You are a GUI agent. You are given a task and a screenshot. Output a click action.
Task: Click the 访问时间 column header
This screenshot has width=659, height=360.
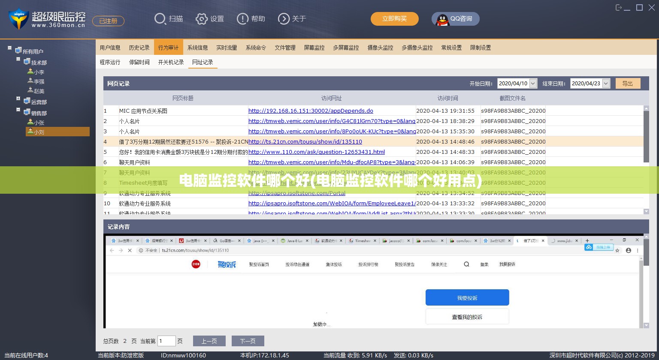click(x=448, y=98)
